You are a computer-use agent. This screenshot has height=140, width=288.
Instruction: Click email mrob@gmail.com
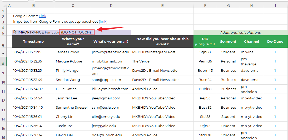111,61
